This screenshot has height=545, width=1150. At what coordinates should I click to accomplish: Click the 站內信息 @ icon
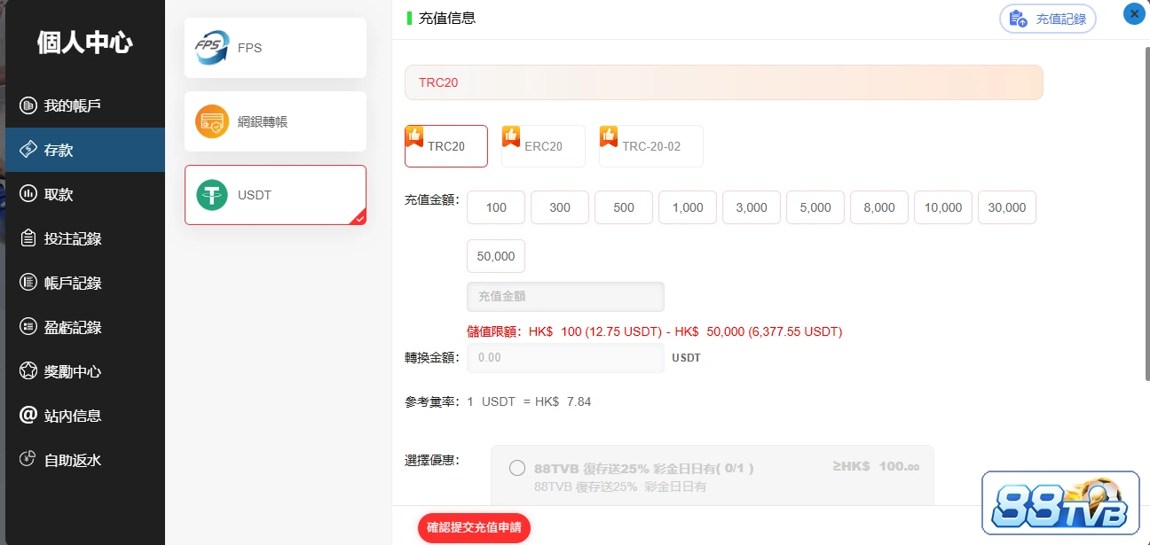pyautogui.click(x=28, y=415)
